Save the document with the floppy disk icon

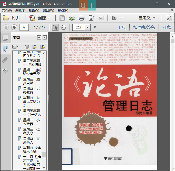coord(62,18)
